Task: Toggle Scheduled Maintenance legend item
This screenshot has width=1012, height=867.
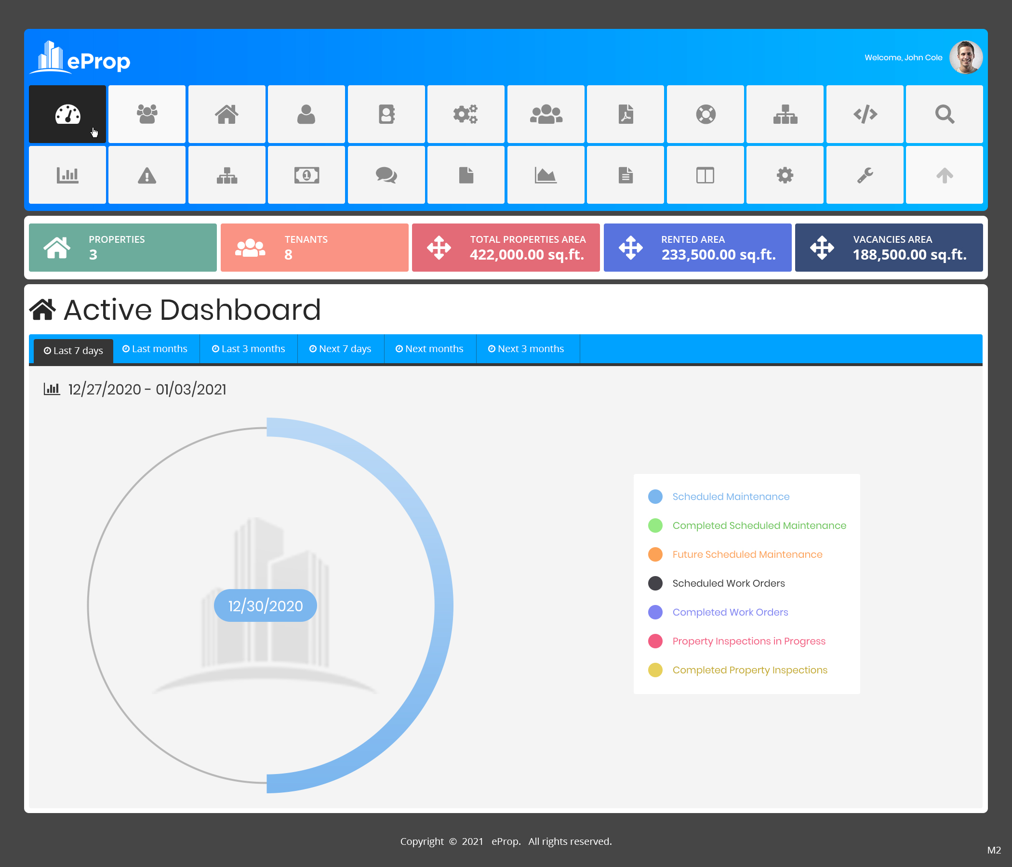Action: point(731,497)
